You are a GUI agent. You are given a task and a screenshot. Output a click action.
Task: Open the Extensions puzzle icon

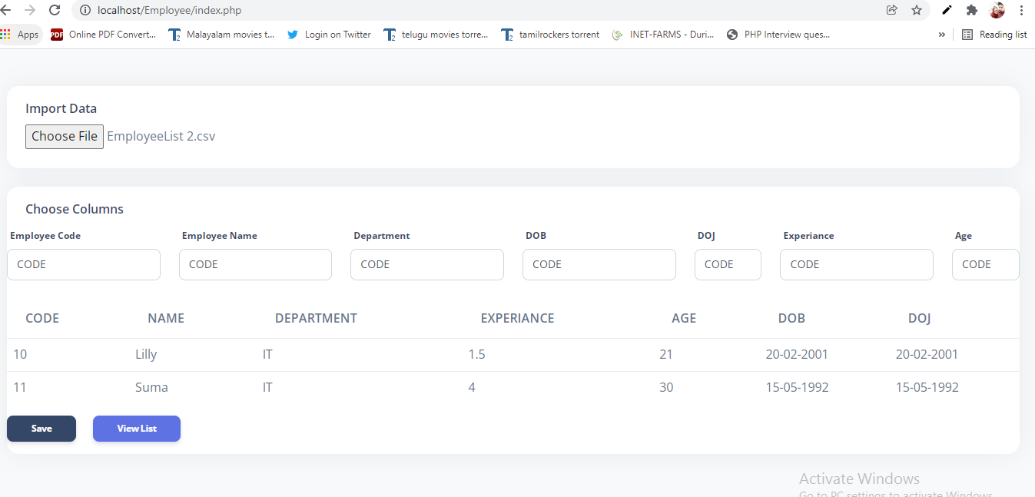pyautogui.click(x=972, y=10)
